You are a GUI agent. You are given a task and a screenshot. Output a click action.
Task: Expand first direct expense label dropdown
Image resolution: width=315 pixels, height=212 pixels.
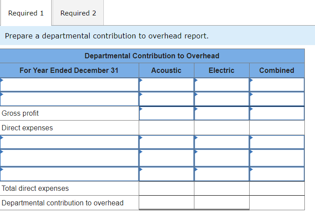[69, 142]
